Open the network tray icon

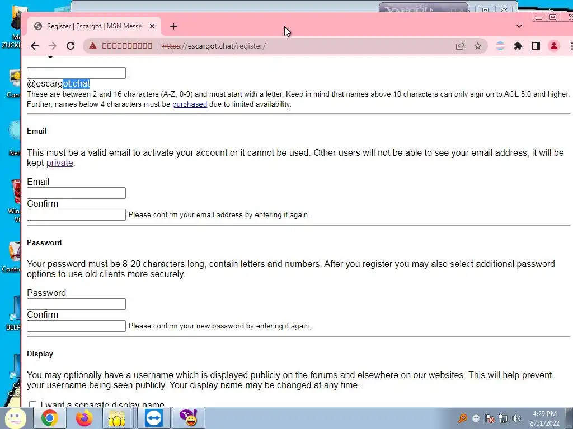click(503, 418)
